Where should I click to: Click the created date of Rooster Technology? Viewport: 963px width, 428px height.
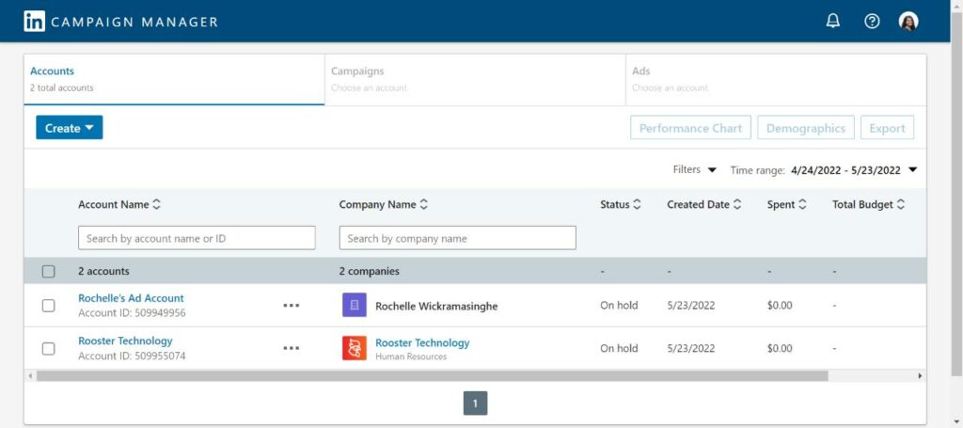click(691, 348)
